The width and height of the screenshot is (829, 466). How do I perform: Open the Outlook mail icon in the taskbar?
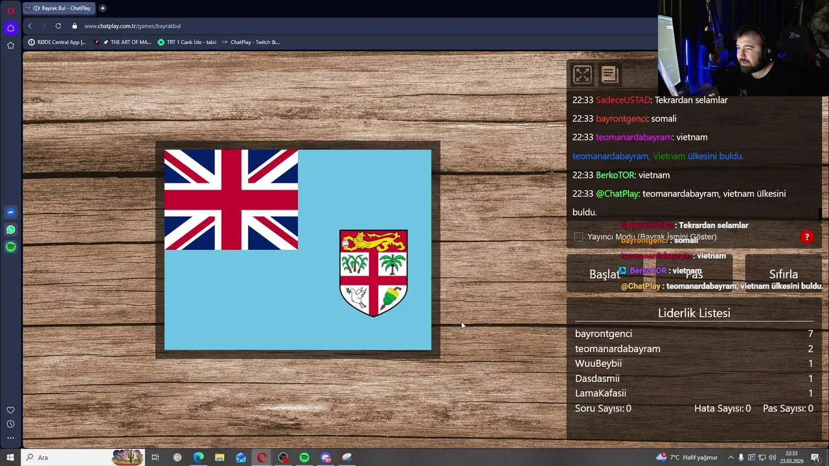tap(241, 458)
